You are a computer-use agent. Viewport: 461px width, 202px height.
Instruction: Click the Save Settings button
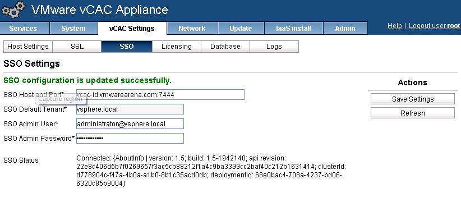point(413,99)
